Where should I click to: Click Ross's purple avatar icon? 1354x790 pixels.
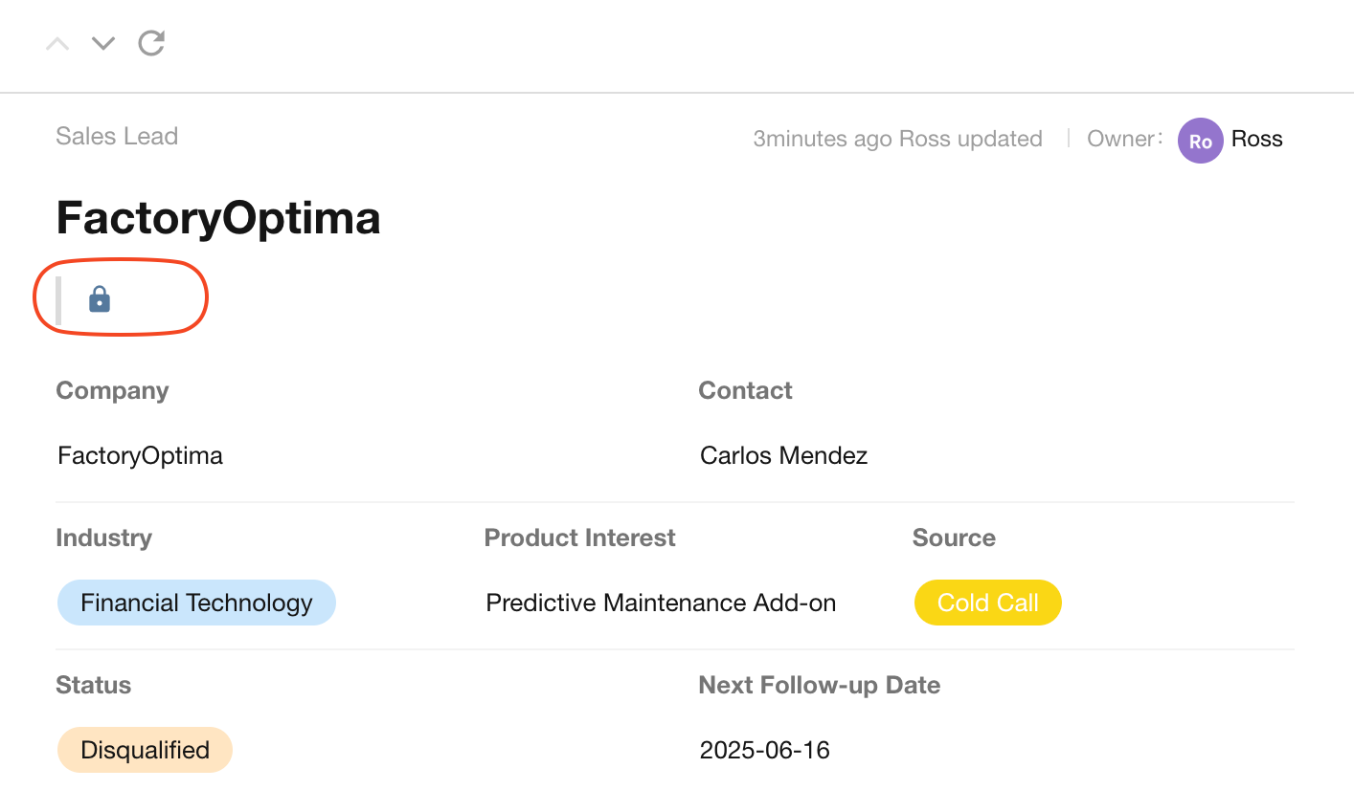click(x=1200, y=141)
